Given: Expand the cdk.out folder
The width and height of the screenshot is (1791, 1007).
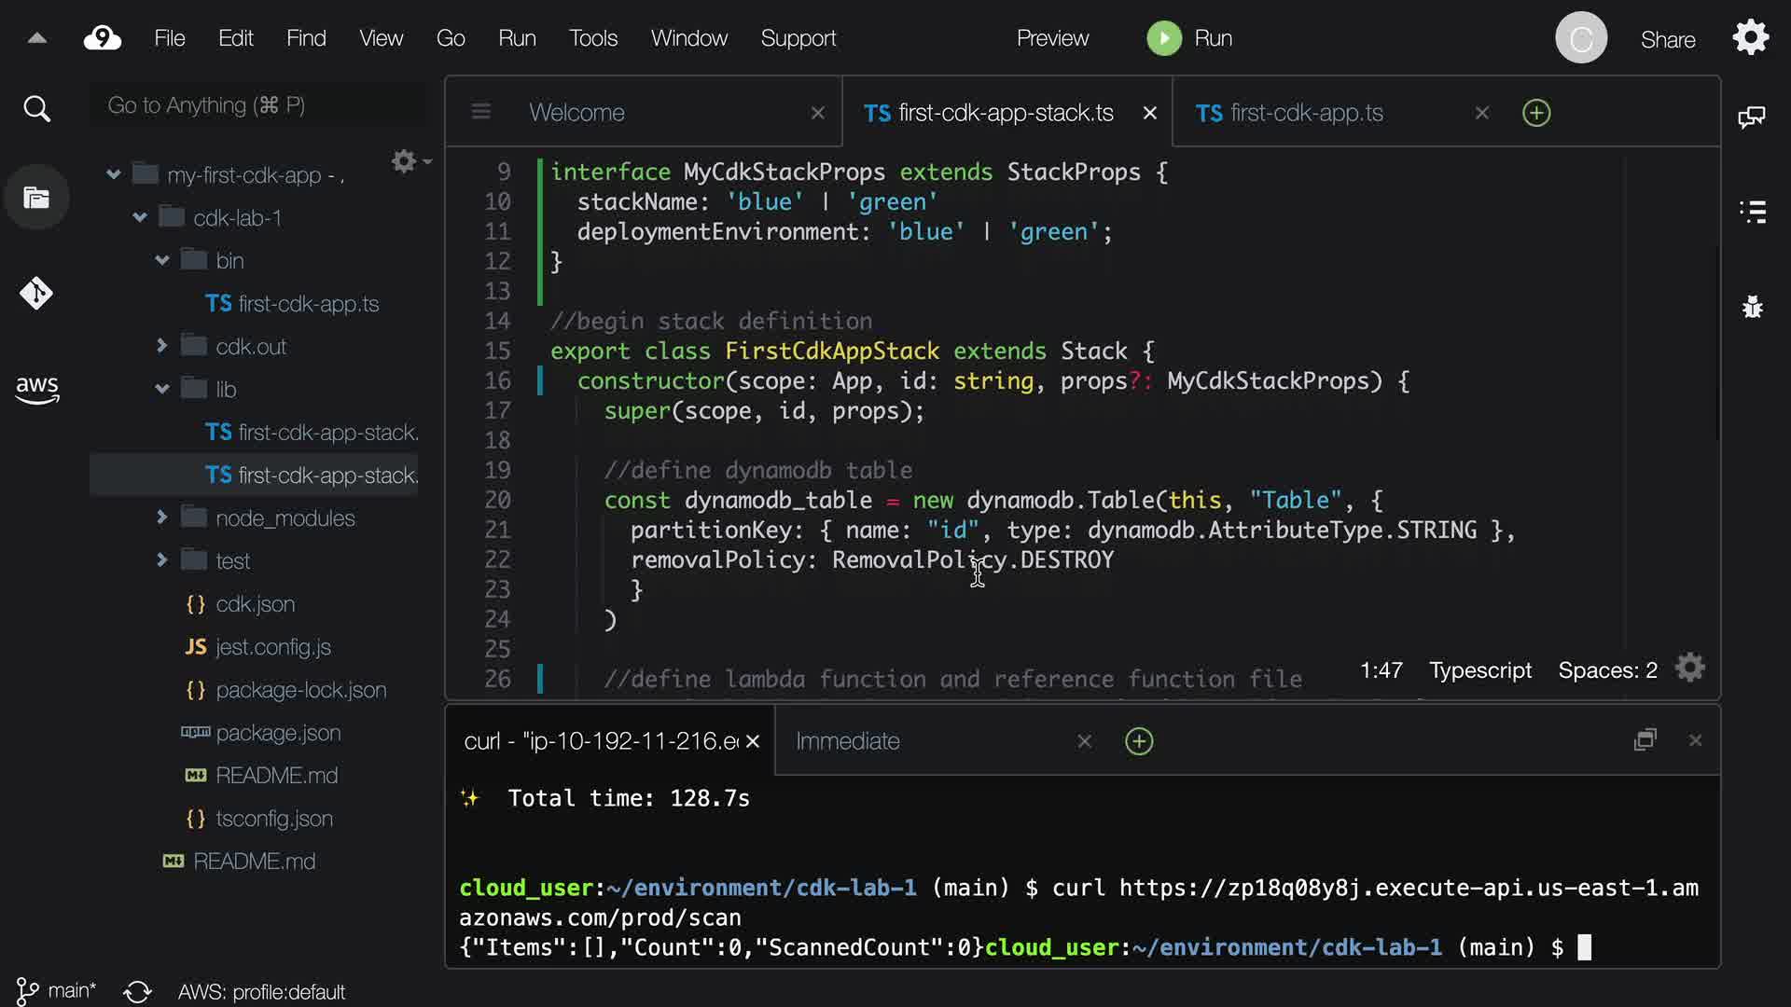Looking at the screenshot, I should click(x=161, y=346).
